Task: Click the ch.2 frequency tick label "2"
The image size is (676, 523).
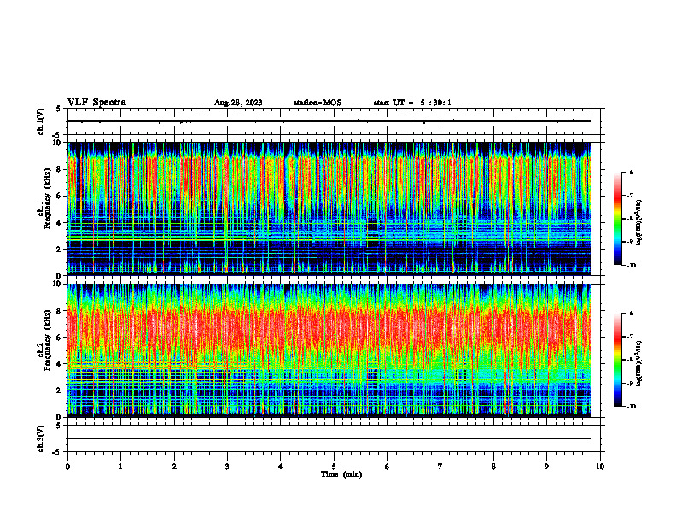Action: click(x=60, y=391)
